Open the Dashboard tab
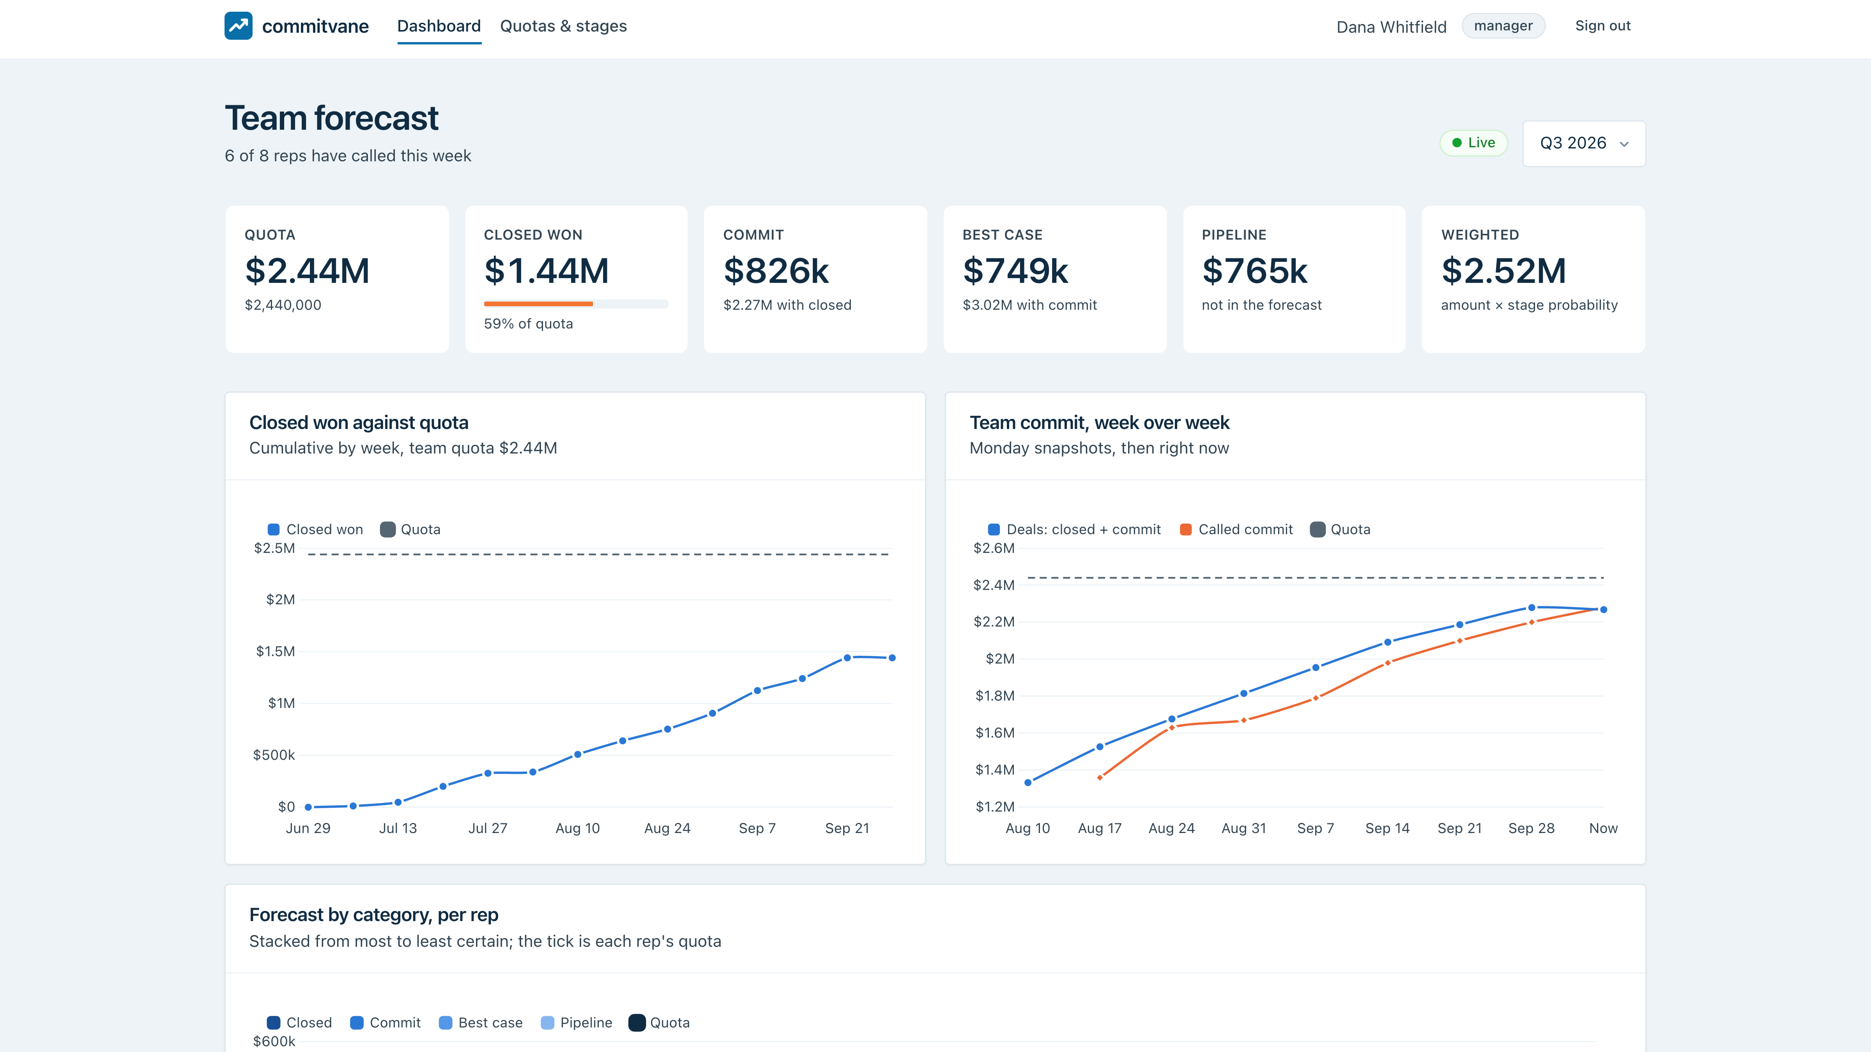This screenshot has height=1052, width=1871. (439, 26)
